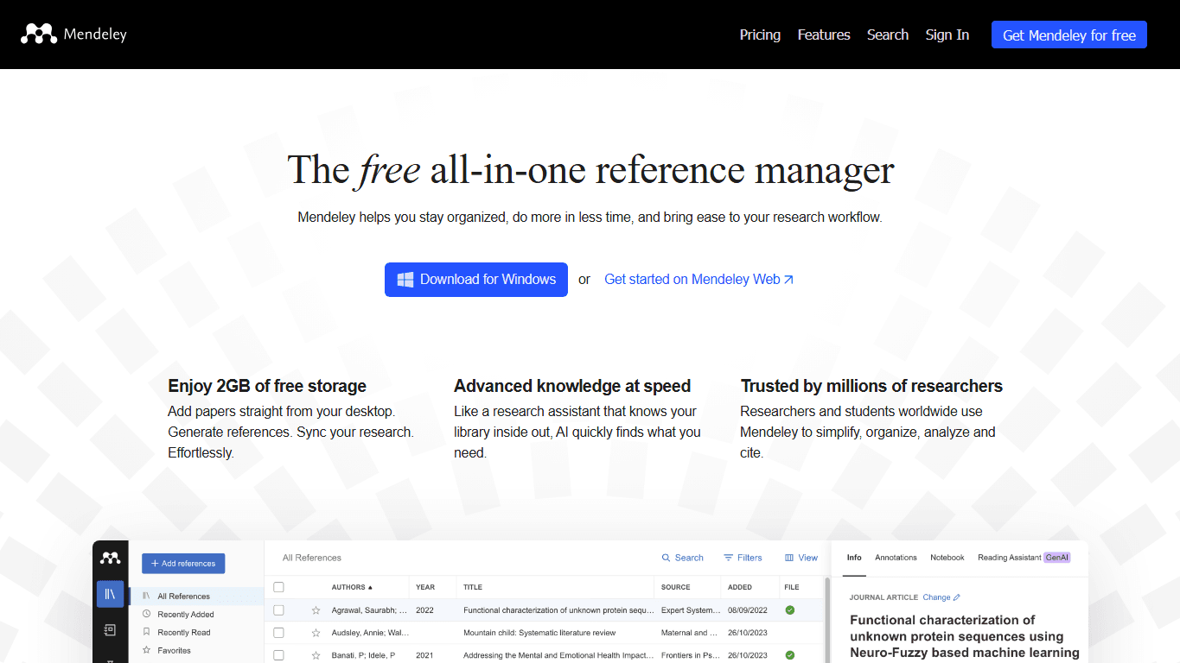This screenshot has height=663, width=1180.
Task: Tick the select-all checkbox in table header
Action: click(x=278, y=587)
